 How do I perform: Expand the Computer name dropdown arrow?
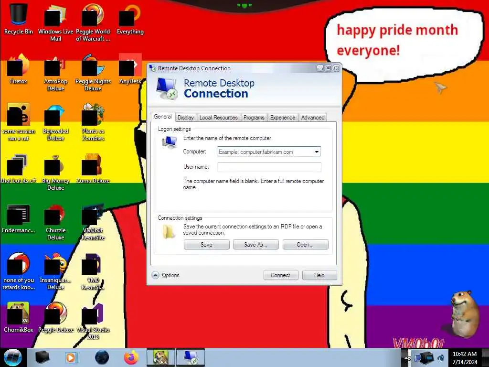point(317,151)
